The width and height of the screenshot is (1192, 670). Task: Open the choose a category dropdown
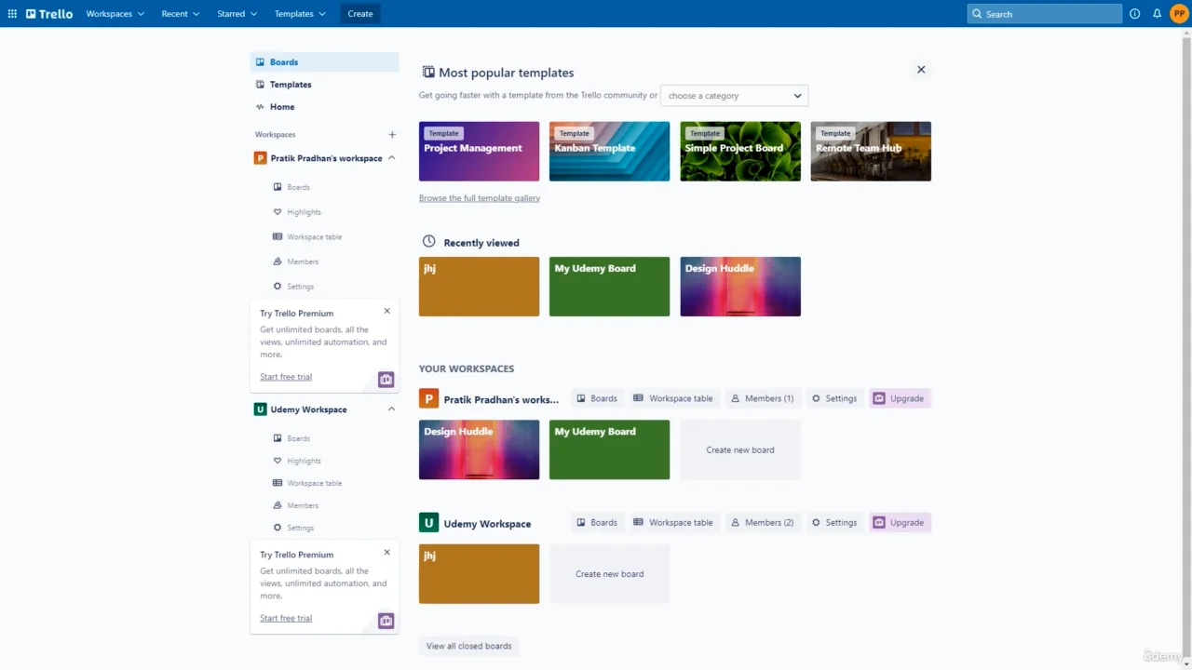pos(734,96)
